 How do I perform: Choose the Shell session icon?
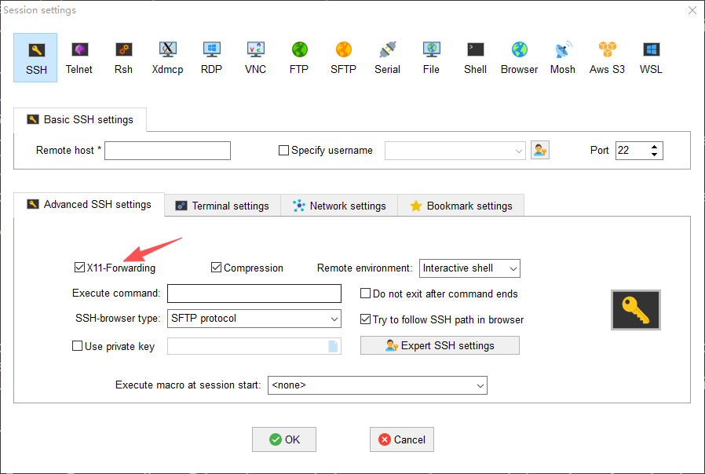click(x=475, y=57)
